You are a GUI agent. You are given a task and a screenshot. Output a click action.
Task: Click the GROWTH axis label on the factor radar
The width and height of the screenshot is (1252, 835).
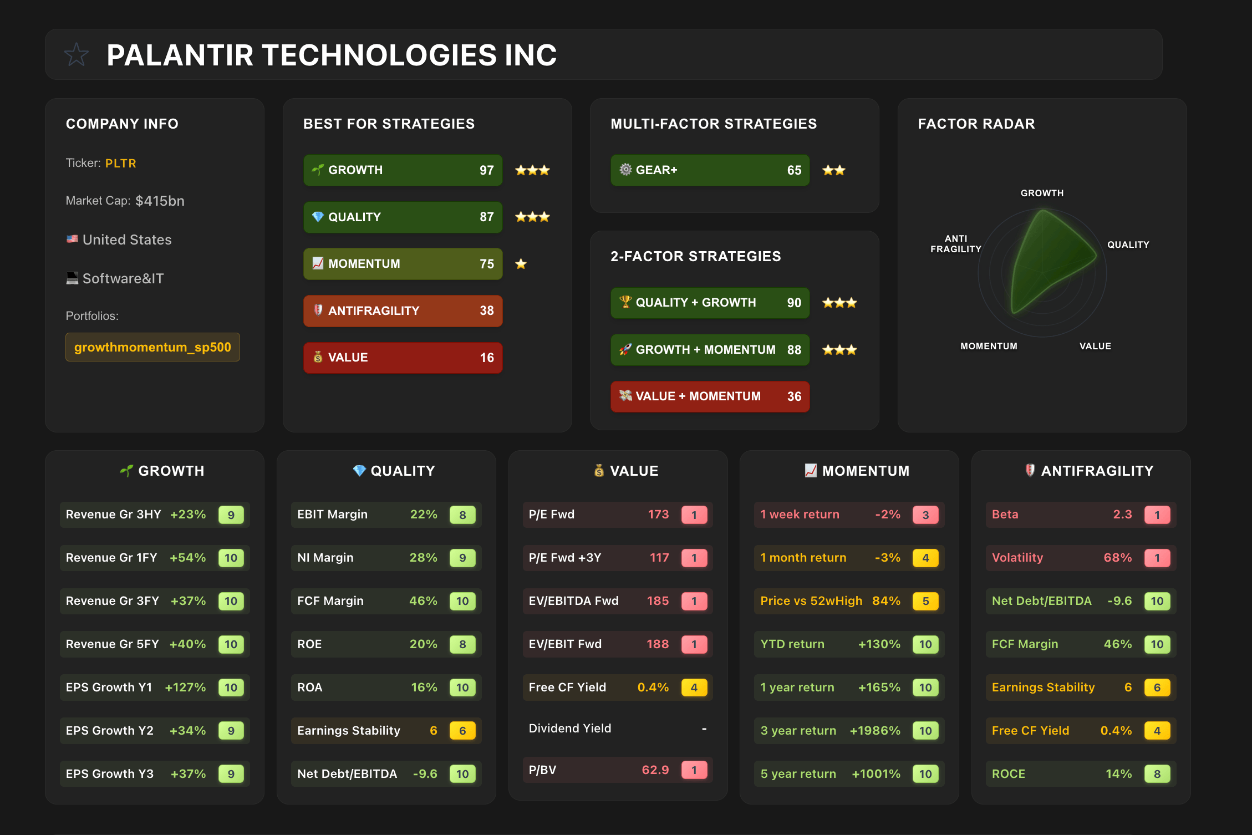tap(1041, 193)
